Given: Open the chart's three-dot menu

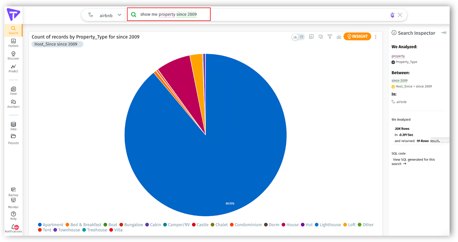Looking at the screenshot, I should click(x=376, y=37).
